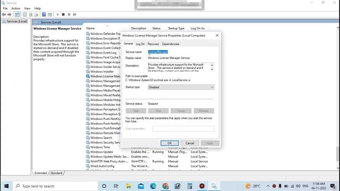Image resolution: width=340 pixels, height=191 pixels.
Task: Click the Stop Service square icon
Action: (63, 14)
